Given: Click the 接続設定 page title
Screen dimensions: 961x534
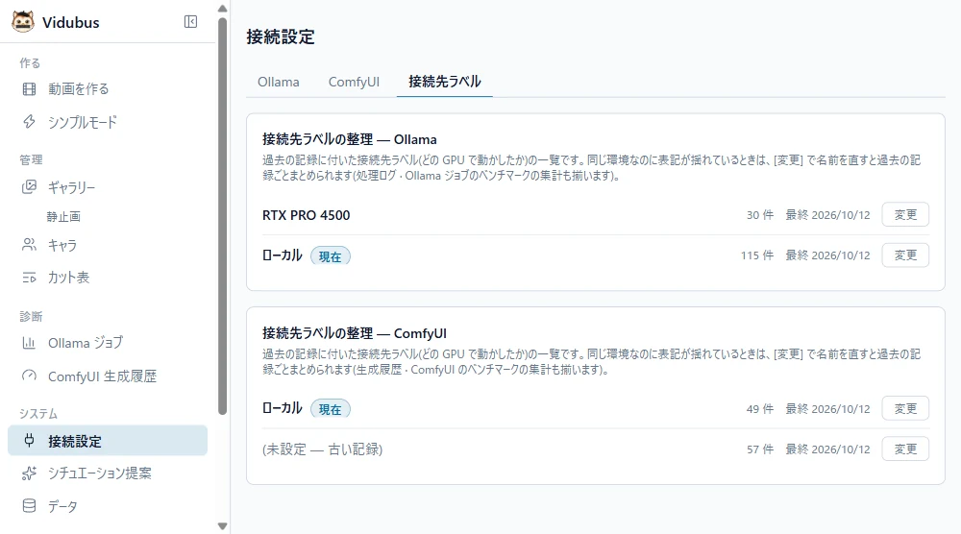Looking at the screenshot, I should coord(280,36).
